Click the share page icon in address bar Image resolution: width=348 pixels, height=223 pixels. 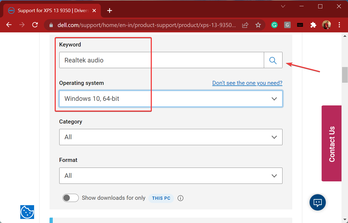(x=245, y=25)
